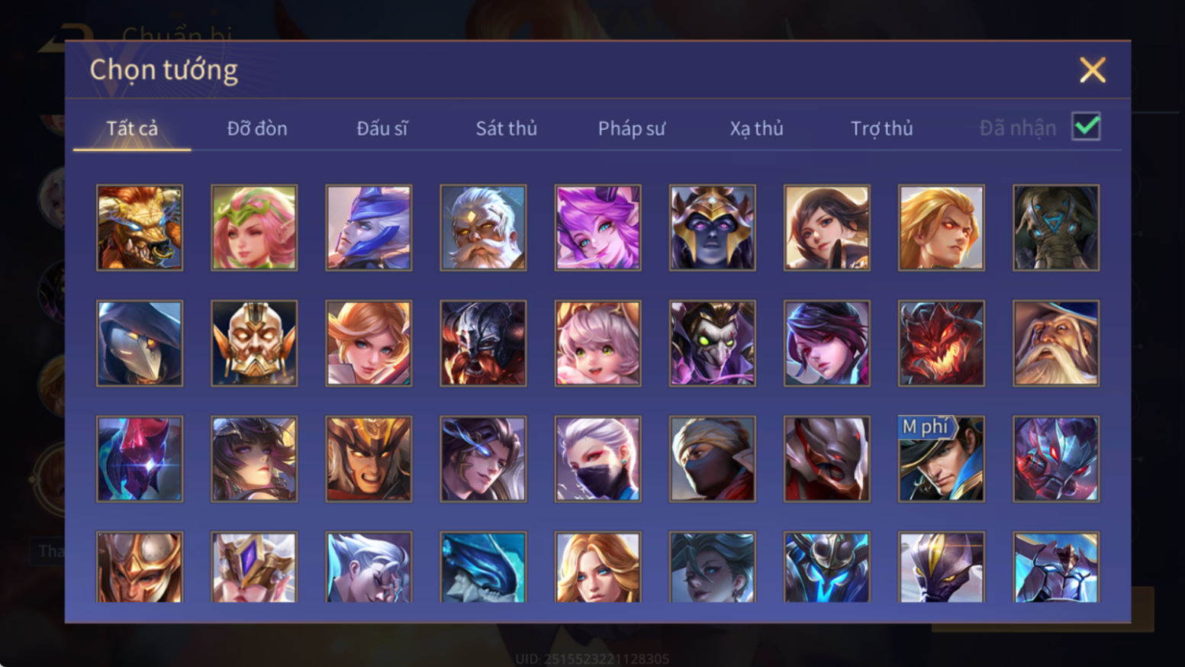The width and height of the screenshot is (1185, 667).
Task: Show the Sát thủ heroes tab
Action: tap(507, 128)
